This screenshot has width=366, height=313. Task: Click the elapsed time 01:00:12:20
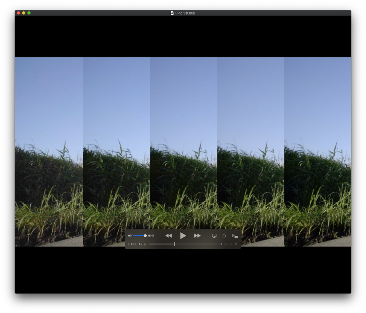pos(138,244)
